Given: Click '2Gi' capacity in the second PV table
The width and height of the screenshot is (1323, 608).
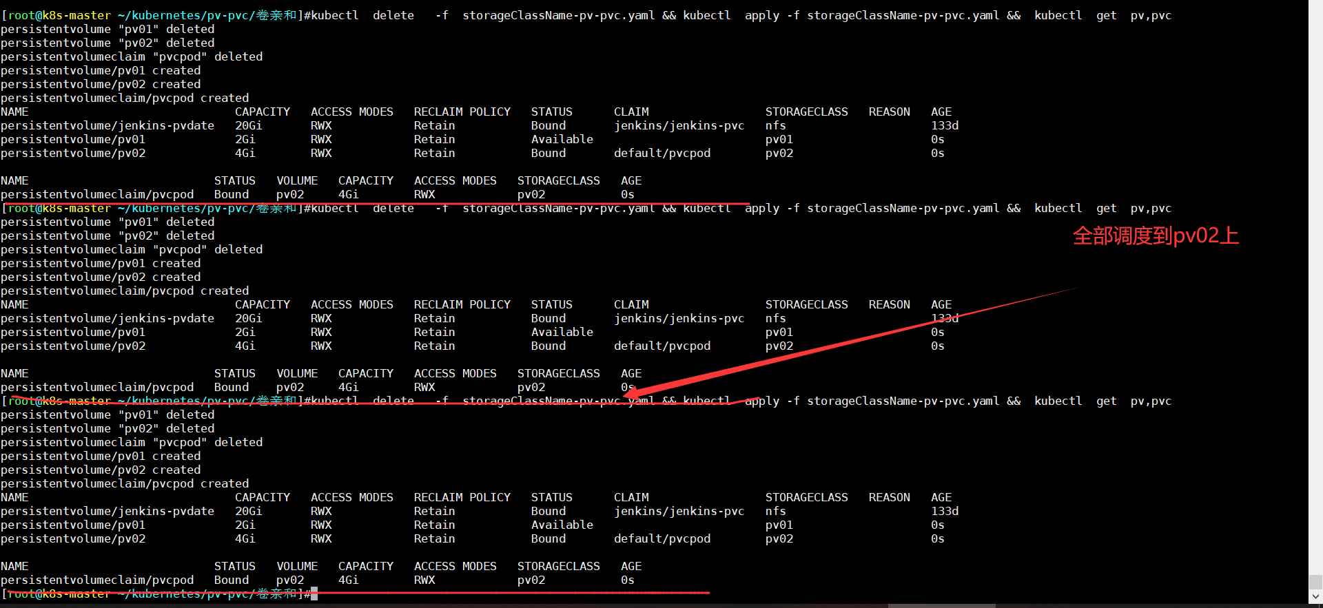Looking at the screenshot, I should pyautogui.click(x=245, y=332).
